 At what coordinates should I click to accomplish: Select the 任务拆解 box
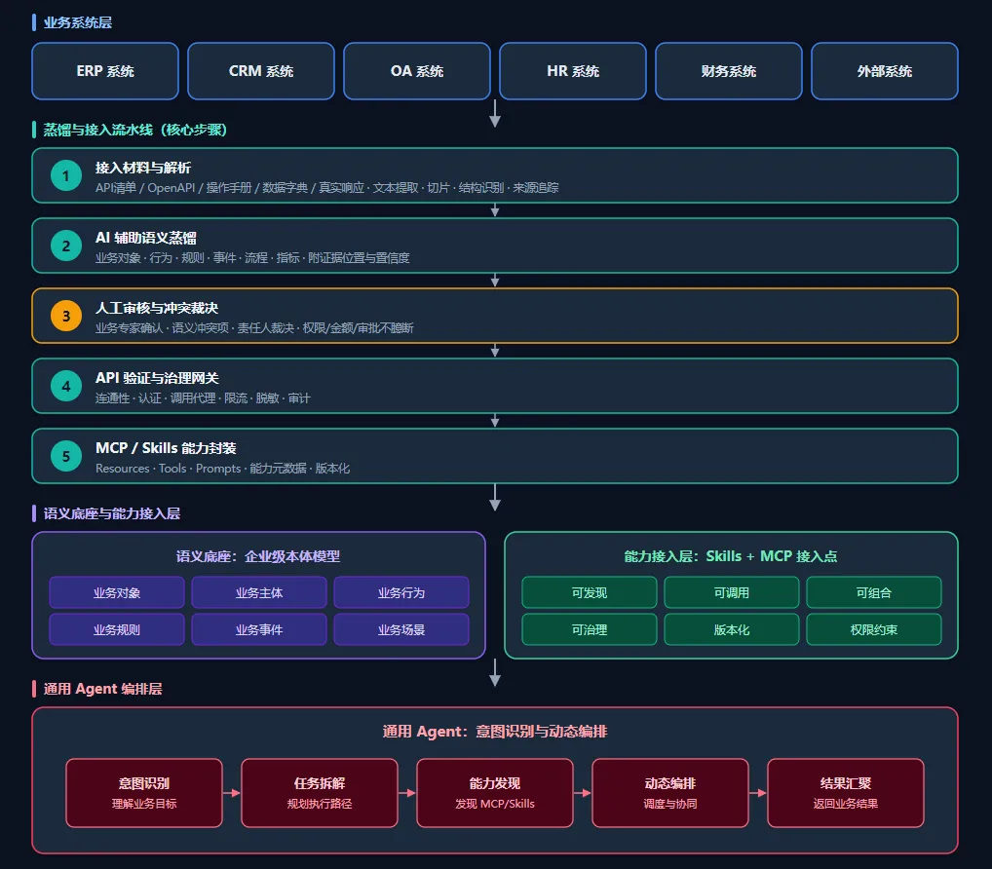[320, 793]
